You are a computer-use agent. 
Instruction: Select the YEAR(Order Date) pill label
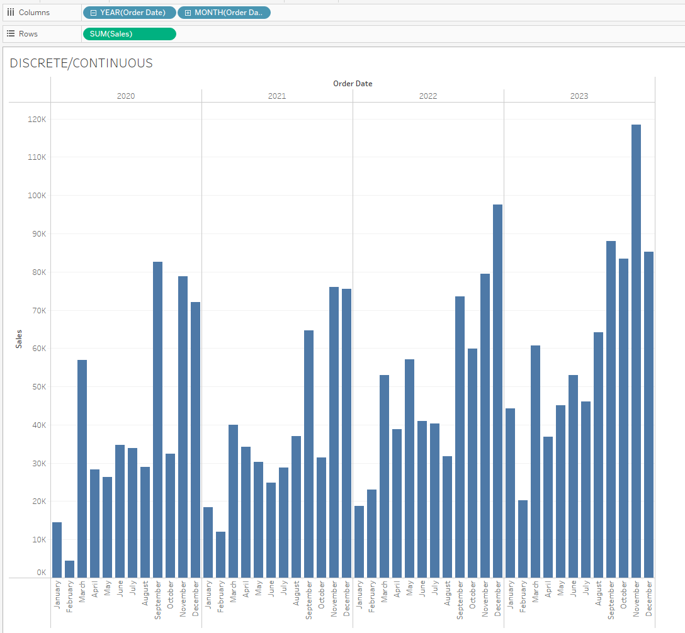[x=133, y=13]
